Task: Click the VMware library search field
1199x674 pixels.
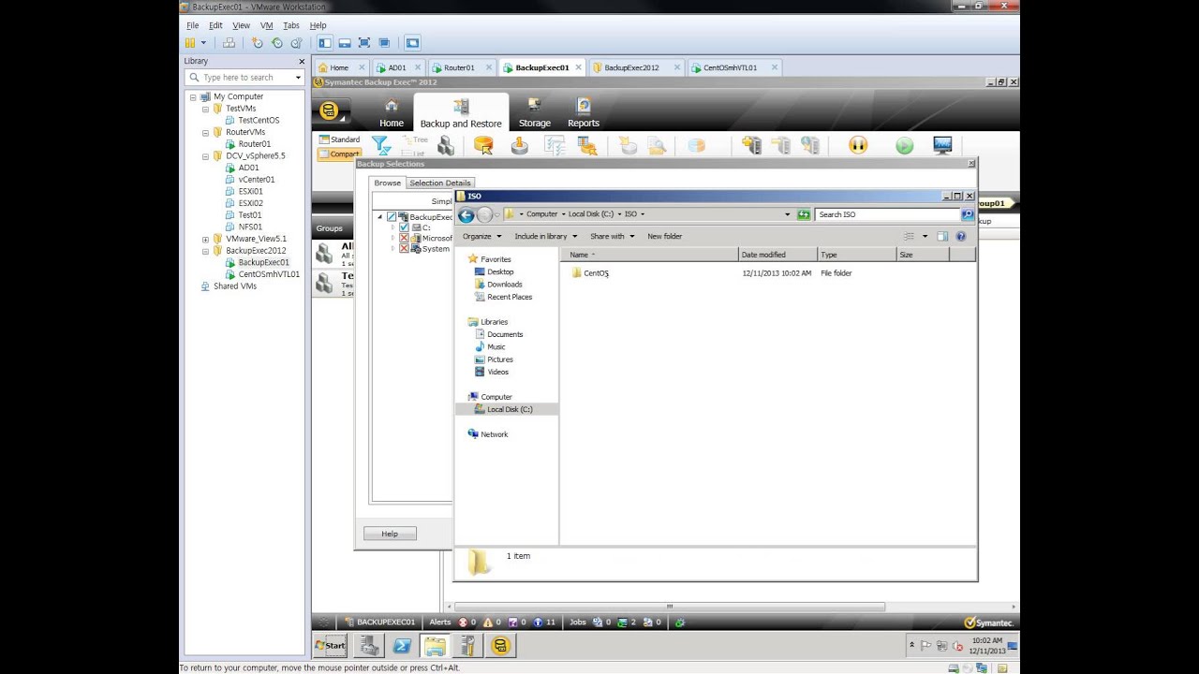Action: (245, 78)
